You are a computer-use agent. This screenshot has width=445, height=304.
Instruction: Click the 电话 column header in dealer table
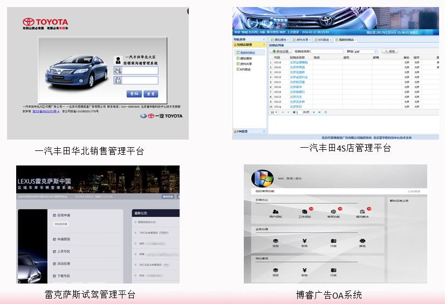click(317, 58)
